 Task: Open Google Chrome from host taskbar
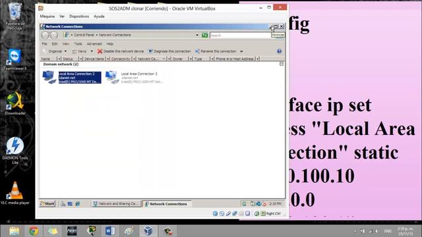click(34, 231)
